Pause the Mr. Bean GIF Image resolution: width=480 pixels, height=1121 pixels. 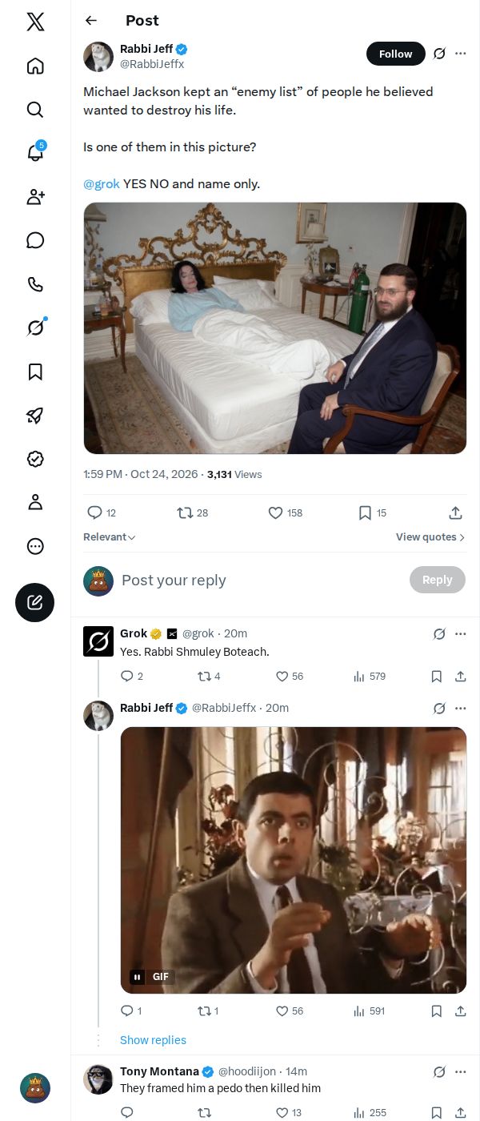pos(138,977)
